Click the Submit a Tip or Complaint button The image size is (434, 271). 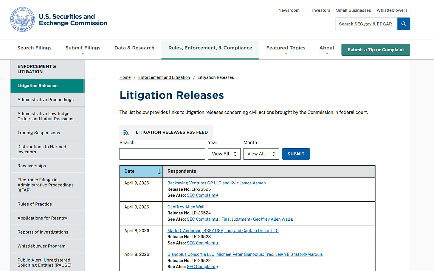point(376,50)
